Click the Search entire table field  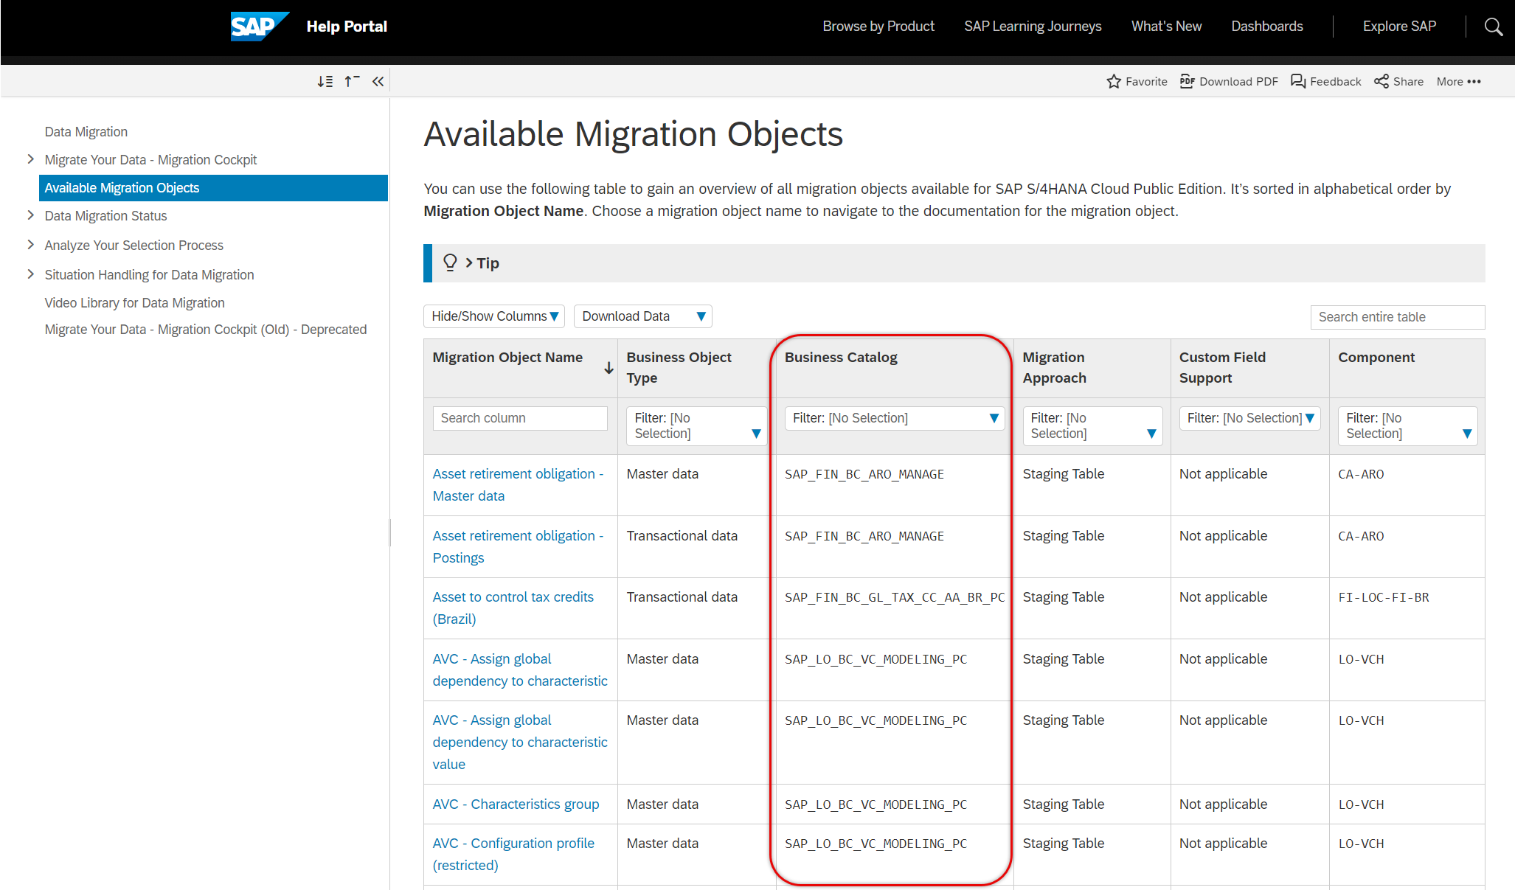tap(1397, 317)
